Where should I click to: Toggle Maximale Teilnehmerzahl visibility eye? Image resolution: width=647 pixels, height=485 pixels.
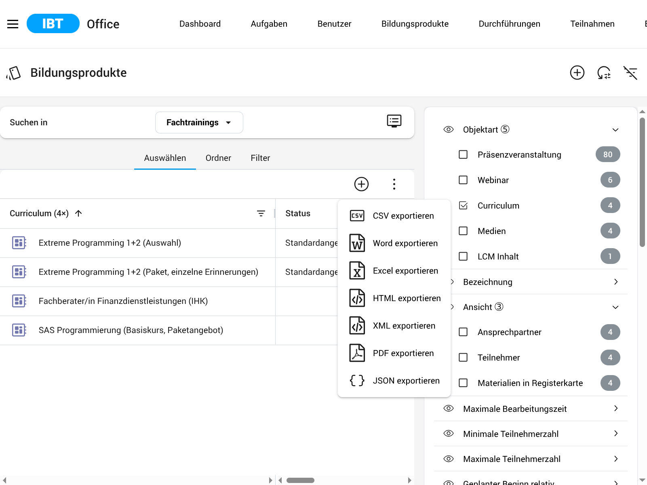(449, 459)
